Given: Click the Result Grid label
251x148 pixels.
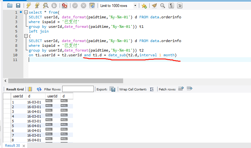Looking at the screenshot, I should (15, 89).
